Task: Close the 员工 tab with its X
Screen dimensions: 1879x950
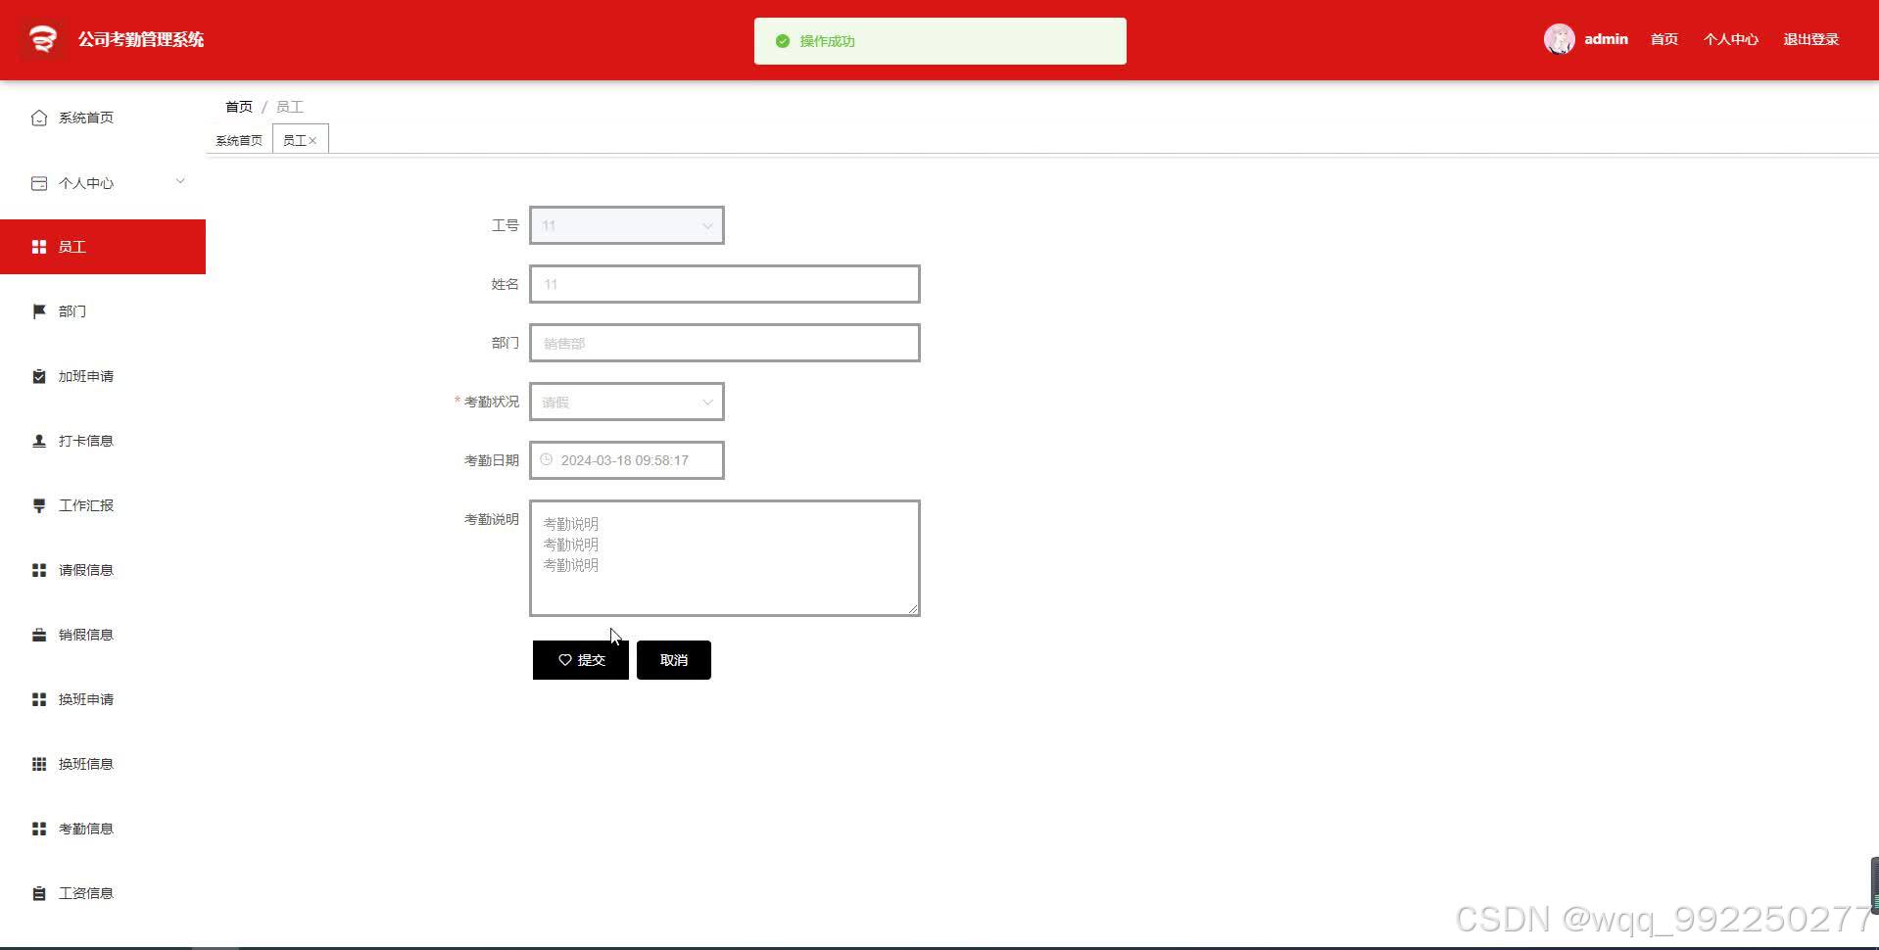Action: (313, 141)
